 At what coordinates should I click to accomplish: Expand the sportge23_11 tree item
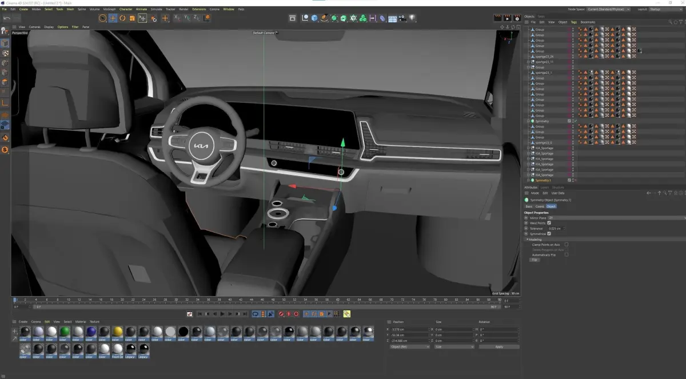pos(528,62)
